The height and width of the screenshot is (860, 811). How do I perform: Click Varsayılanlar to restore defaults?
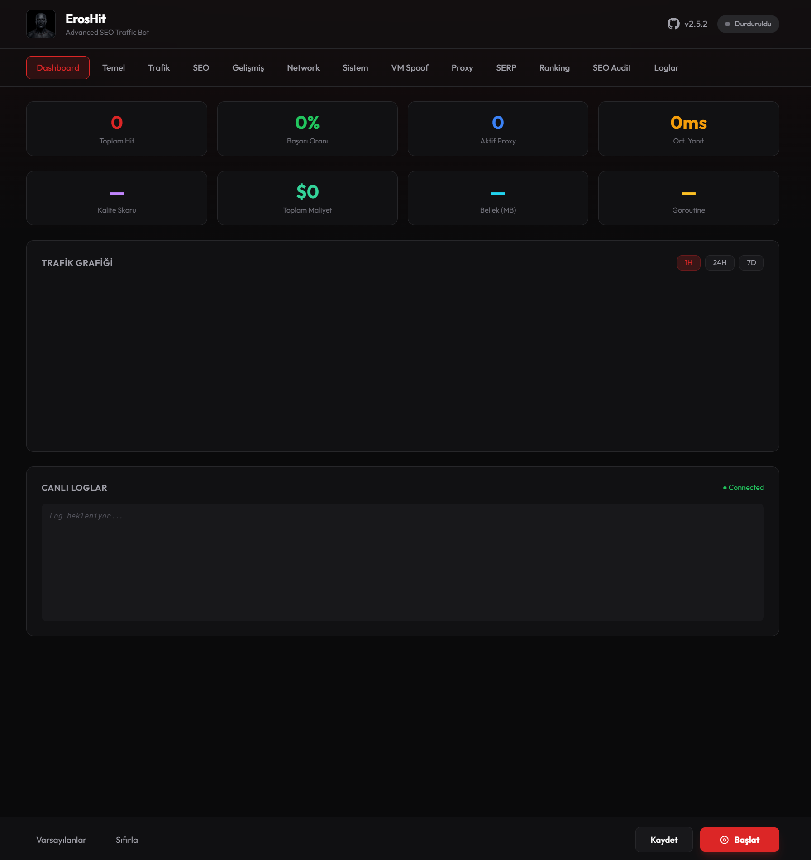[x=61, y=840]
